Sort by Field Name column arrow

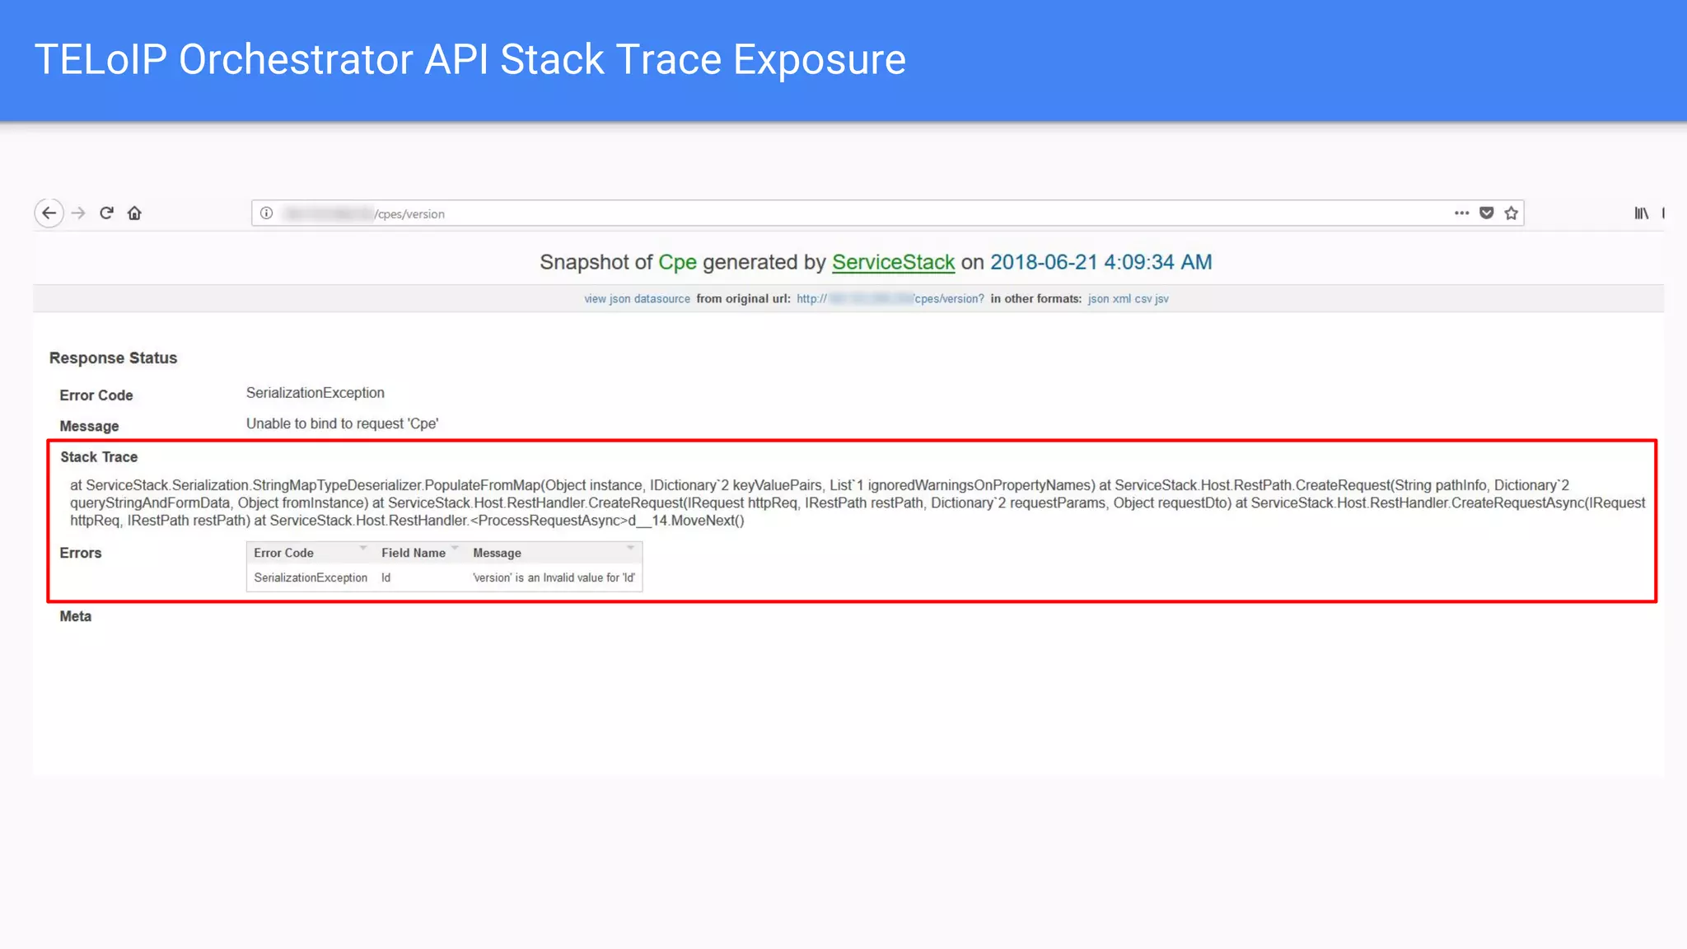tap(455, 549)
